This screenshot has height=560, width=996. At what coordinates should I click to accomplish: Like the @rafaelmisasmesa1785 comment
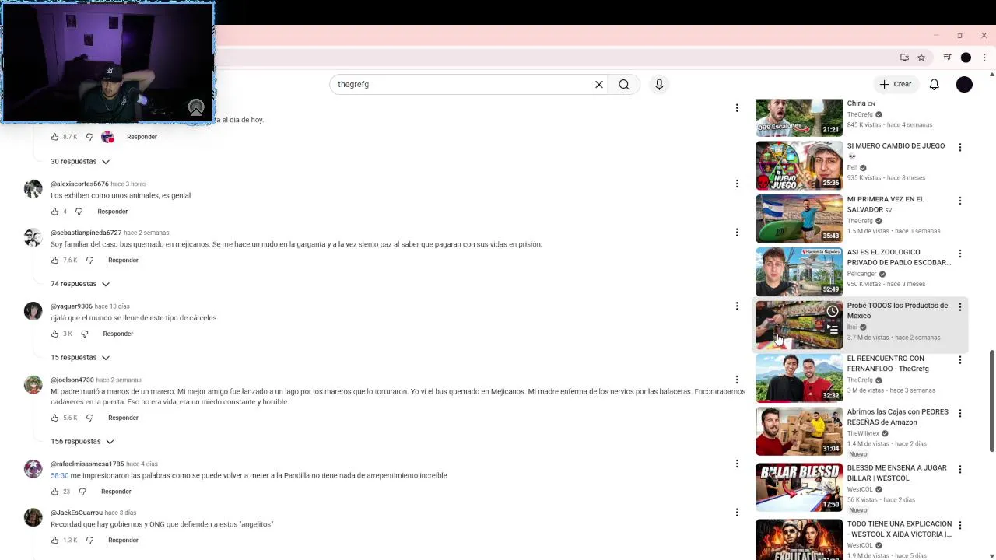pyautogui.click(x=54, y=492)
